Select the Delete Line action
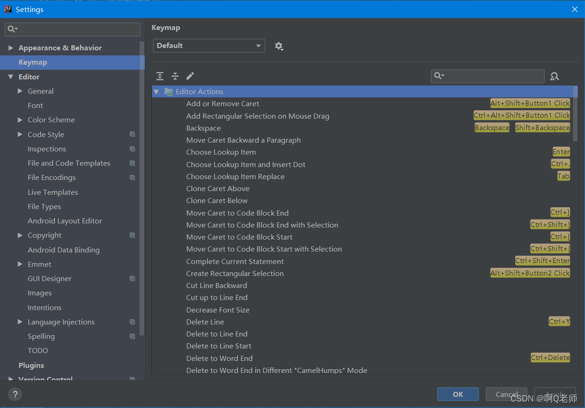585x408 pixels. click(205, 322)
